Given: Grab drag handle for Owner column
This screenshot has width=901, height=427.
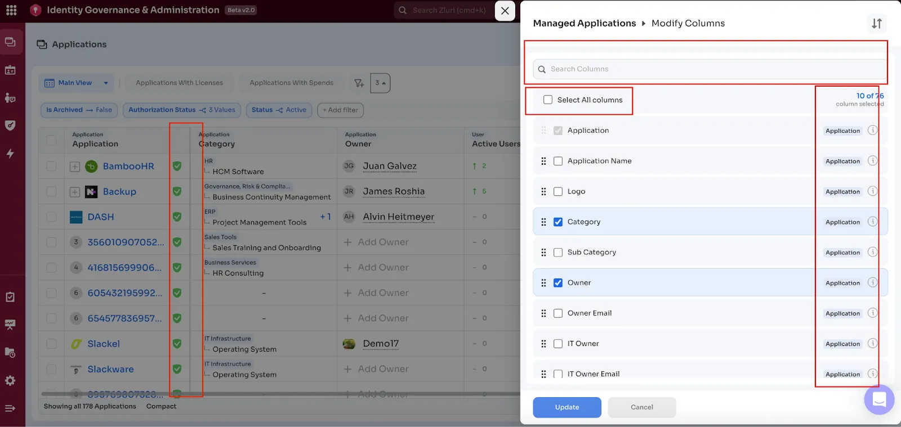Looking at the screenshot, I should tap(543, 282).
